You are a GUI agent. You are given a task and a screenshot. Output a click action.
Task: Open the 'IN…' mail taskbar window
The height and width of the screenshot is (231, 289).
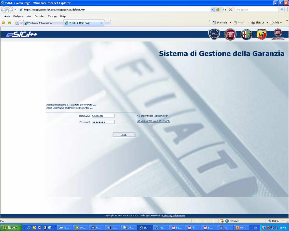pos(113,228)
